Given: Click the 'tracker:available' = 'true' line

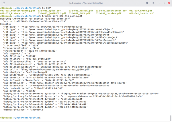Looking at the screenshot, I should coord(22,48).
